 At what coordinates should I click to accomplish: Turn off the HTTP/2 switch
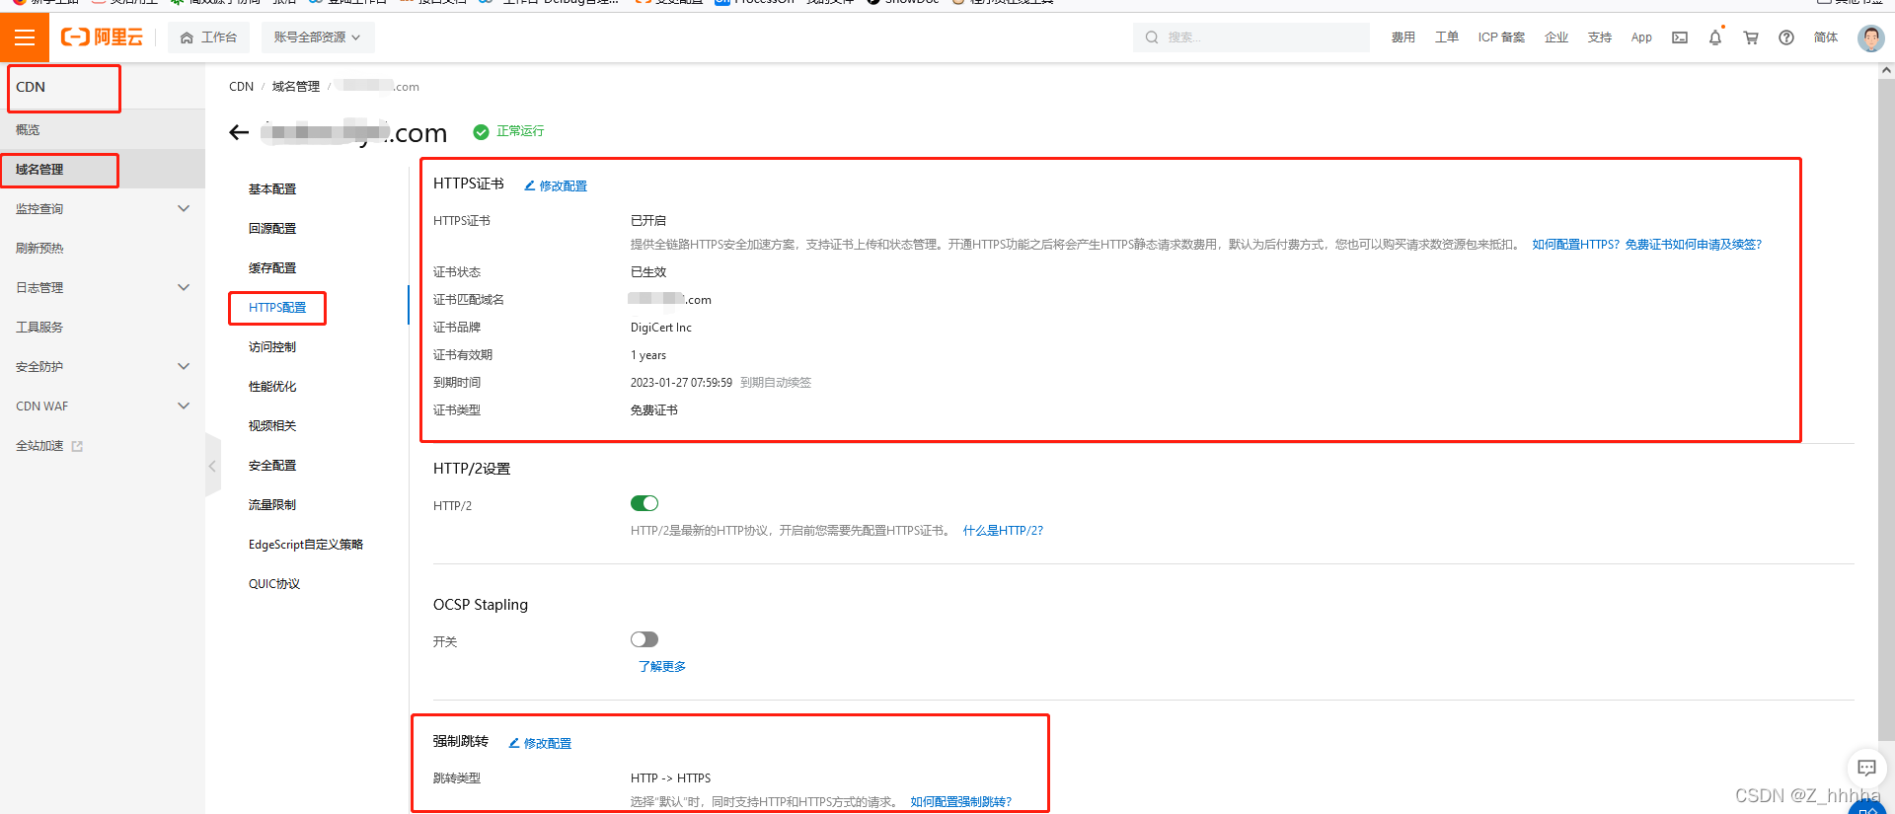pos(644,504)
